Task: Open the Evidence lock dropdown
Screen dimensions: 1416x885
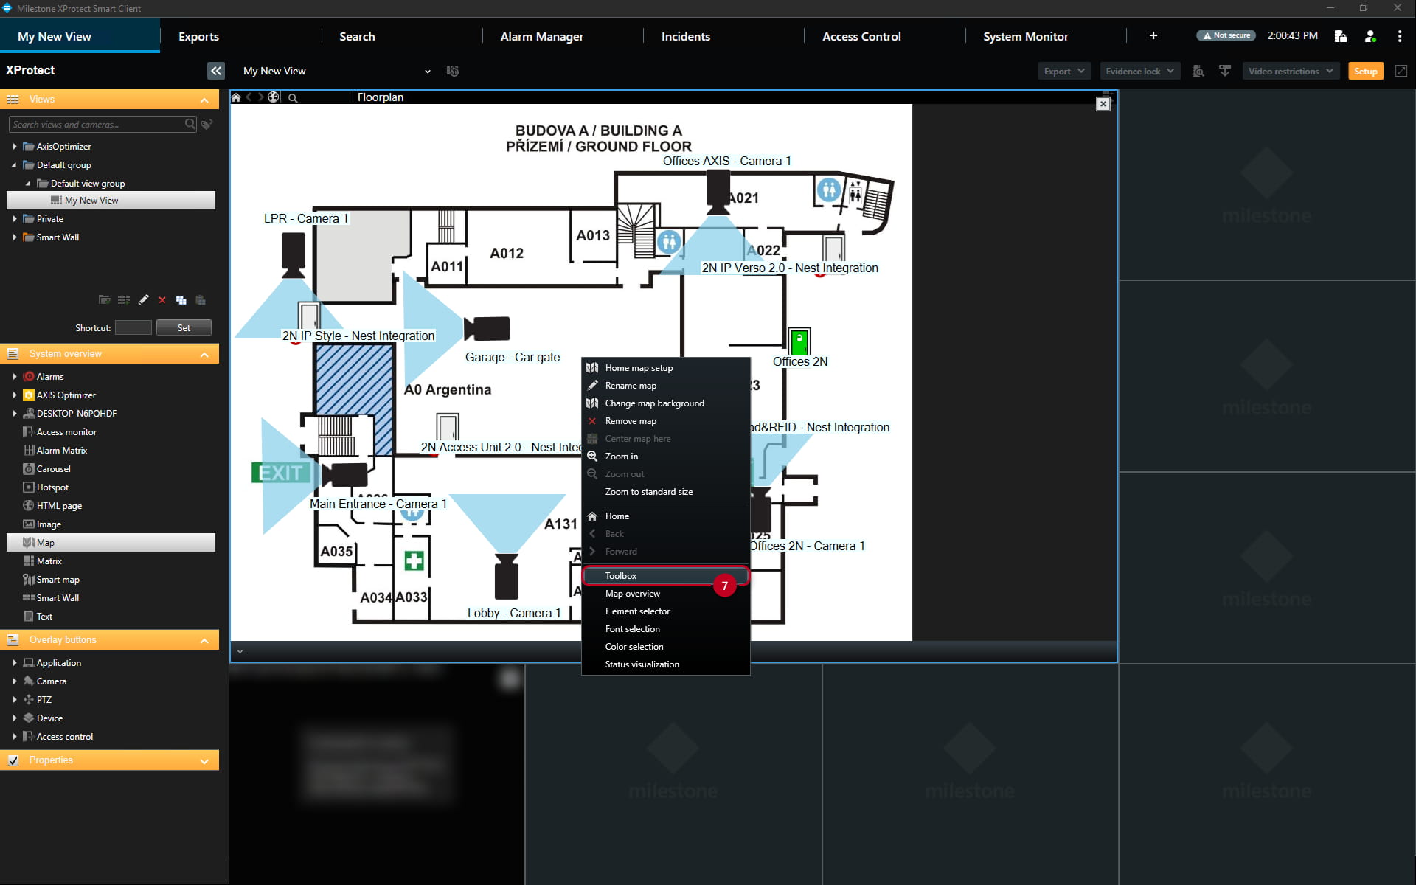Action: pos(1139,72)
